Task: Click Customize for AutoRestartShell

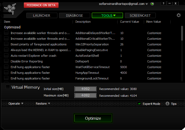Action: pos(154,56)
